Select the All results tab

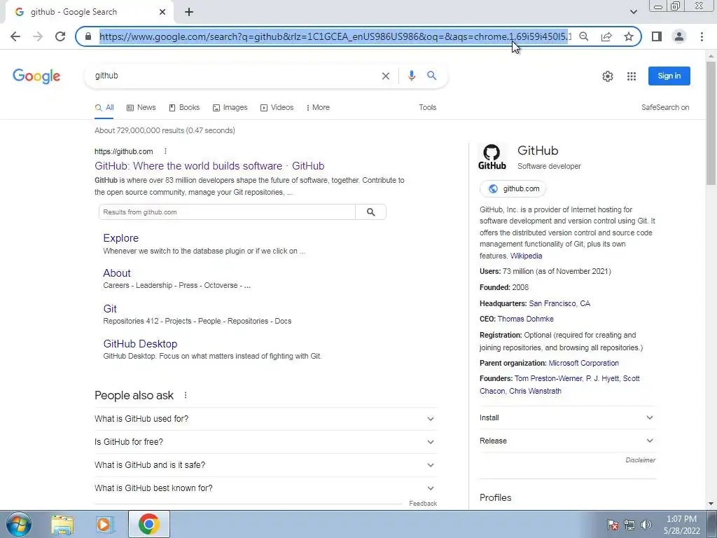click(x=104, y=107)
